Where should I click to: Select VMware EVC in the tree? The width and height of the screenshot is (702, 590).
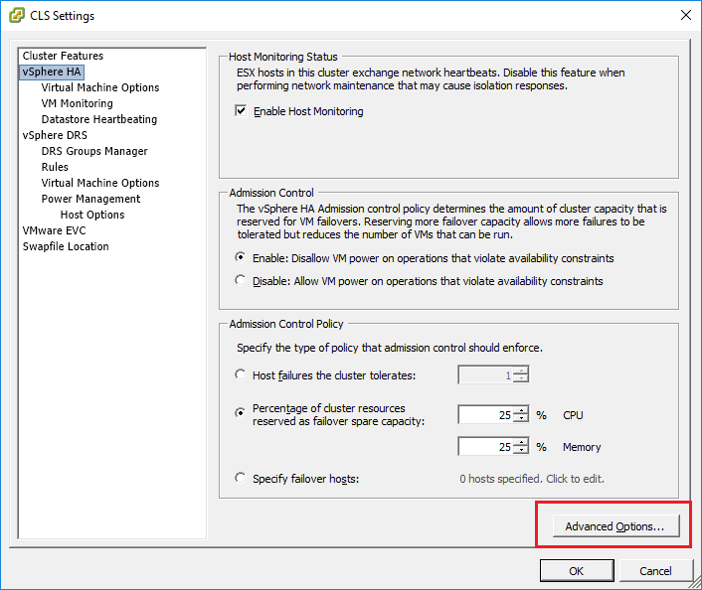click(x=54, y=230)
